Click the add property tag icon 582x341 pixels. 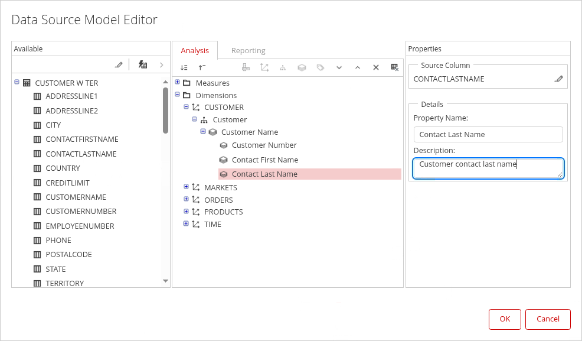tap(321, 68)
